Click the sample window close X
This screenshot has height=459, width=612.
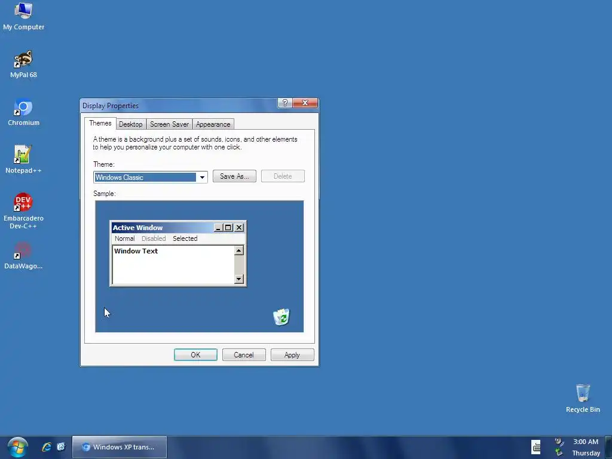(239, 228)
